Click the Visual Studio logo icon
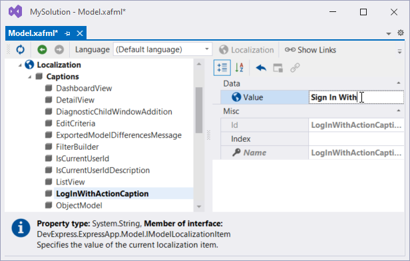This screenshot has width=410, height=261. click(15, 12)
